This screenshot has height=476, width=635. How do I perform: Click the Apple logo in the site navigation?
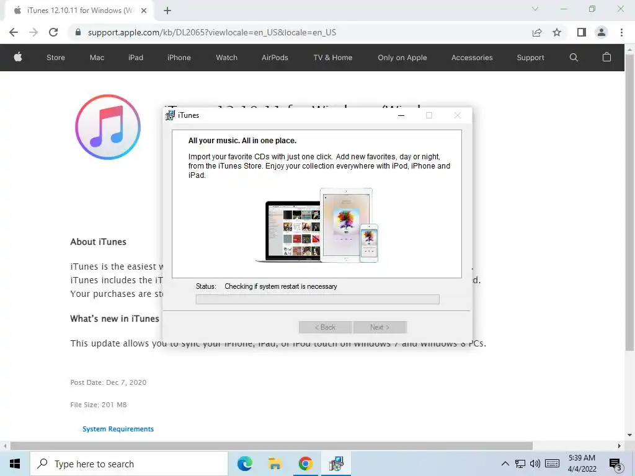click(18, 57)
